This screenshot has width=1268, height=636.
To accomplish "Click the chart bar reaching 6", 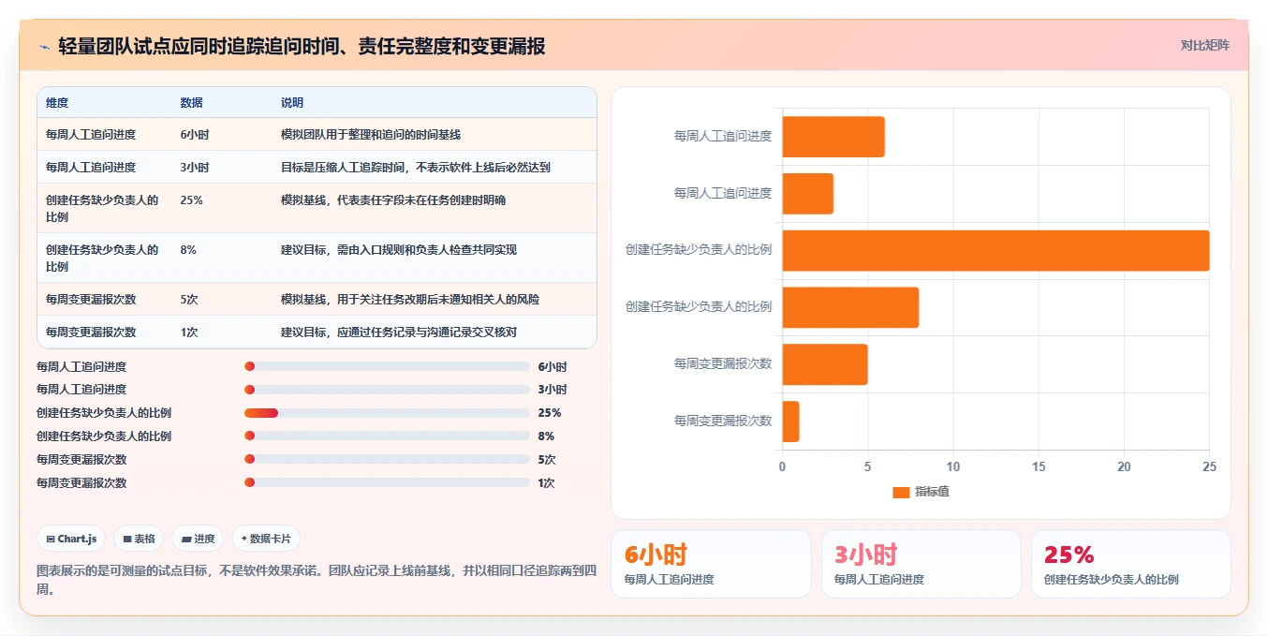I will tap(833, 137).
